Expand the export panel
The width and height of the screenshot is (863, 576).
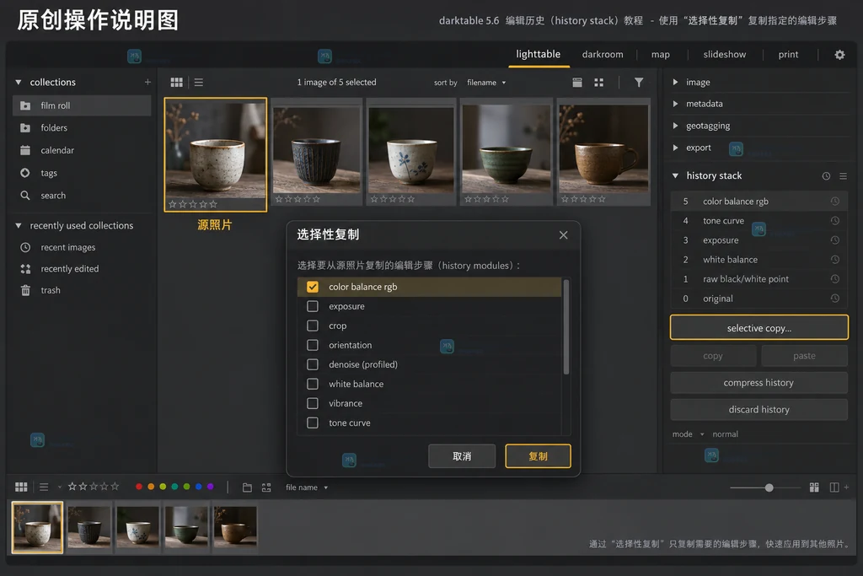(x=675, y=148)
